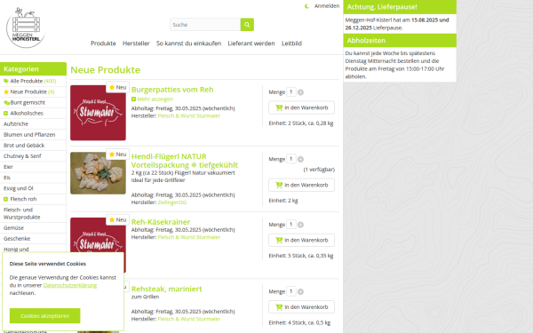Open the Leitbild menu item
Screen dimensions: 533x333
pos(291,44)
